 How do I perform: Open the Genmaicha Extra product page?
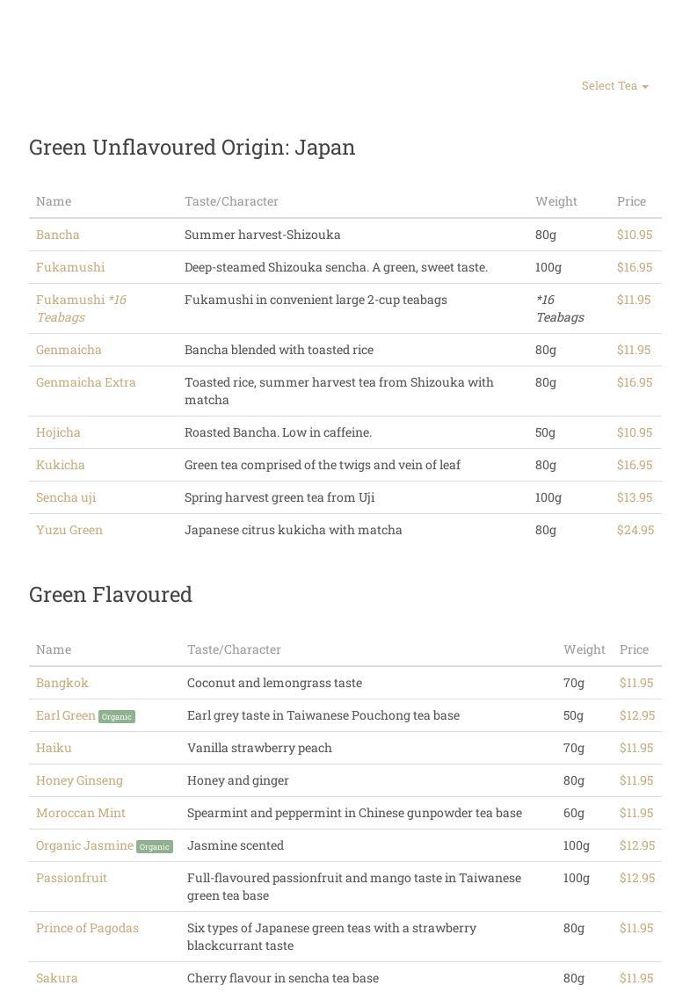tap(86, 382)
